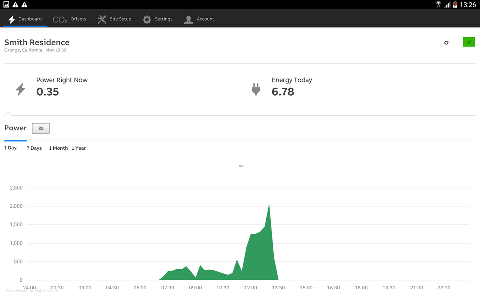Click the refresh icon
This screenshot has height=300, width=480.
pos(446,43)
